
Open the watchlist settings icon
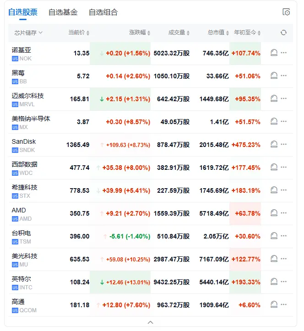point(286,12)
